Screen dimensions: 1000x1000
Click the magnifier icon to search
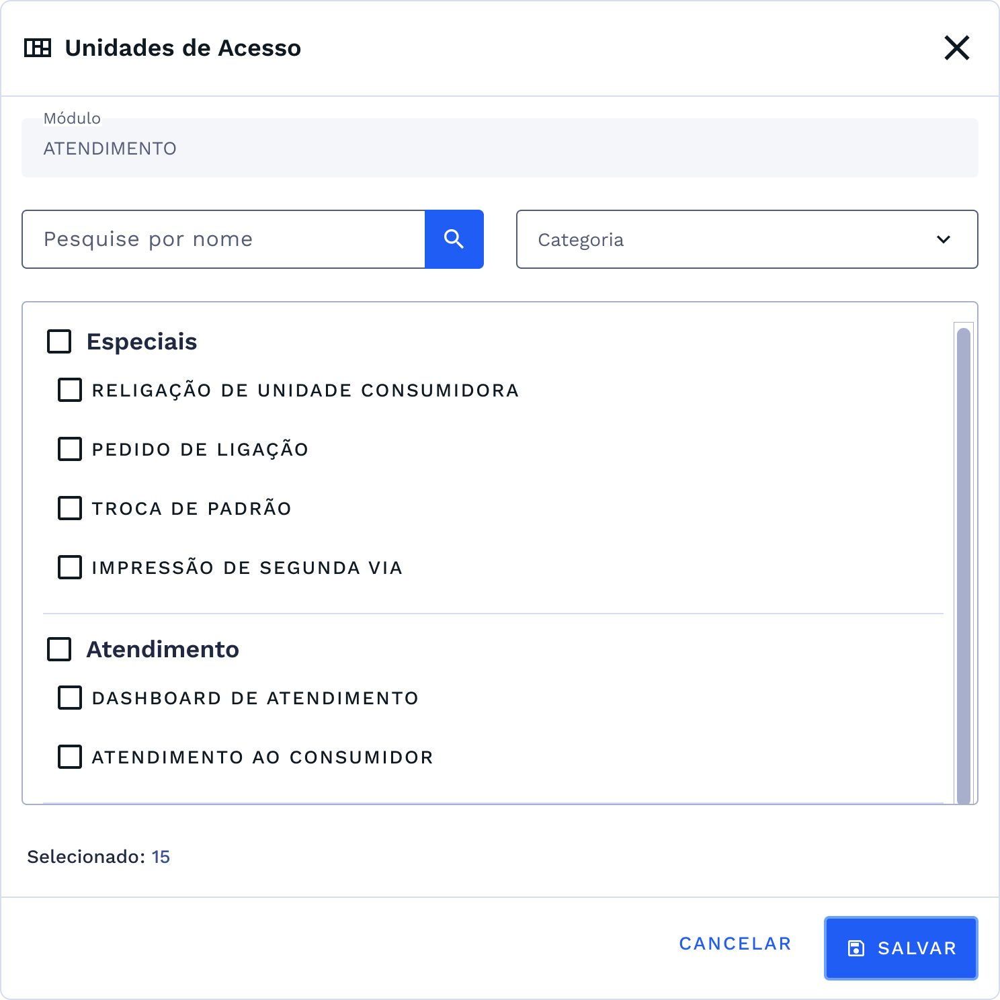454,239
